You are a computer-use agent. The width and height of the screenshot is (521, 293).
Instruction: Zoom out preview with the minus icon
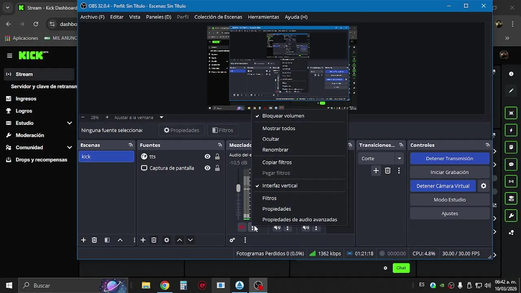click(83, 117)
